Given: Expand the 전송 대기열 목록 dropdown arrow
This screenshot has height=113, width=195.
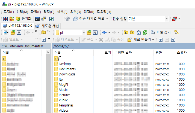Looking at the screenshot, I should (x=107, y=19).
